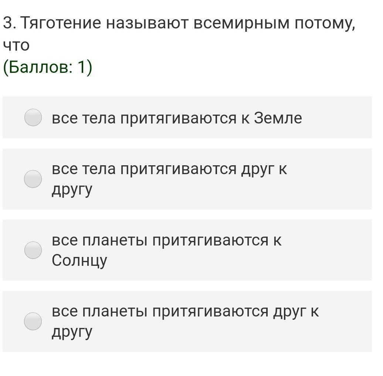The width and height of the screenshot is (383, 376).
Task: Pick radio «все планеты притягиваются друг к другу»
Action: (x=33, y=321)
